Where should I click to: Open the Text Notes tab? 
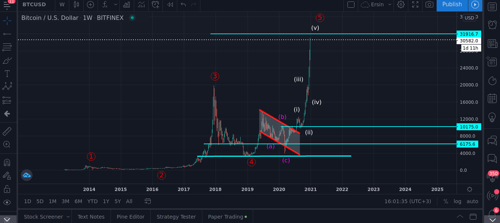[x=91, y=217]
